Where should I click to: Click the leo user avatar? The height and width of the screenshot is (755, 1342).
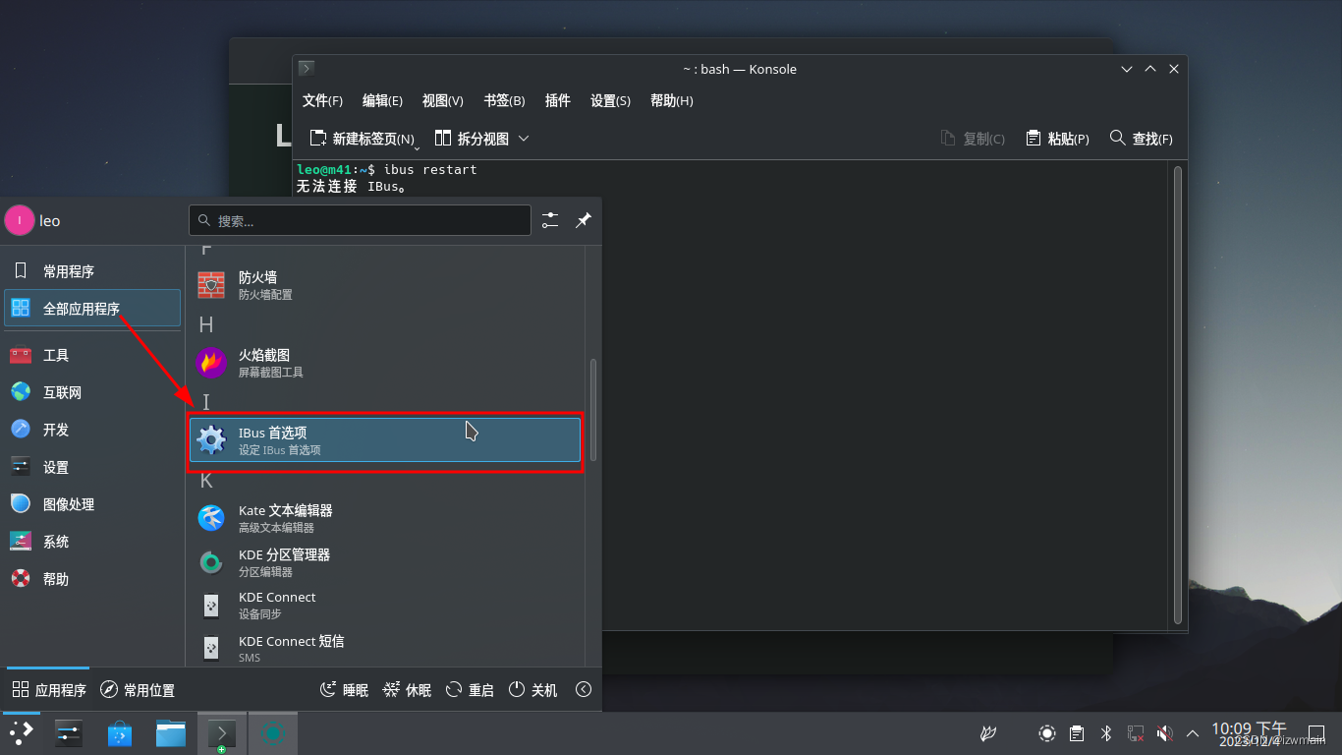click(x=20, y=220)
